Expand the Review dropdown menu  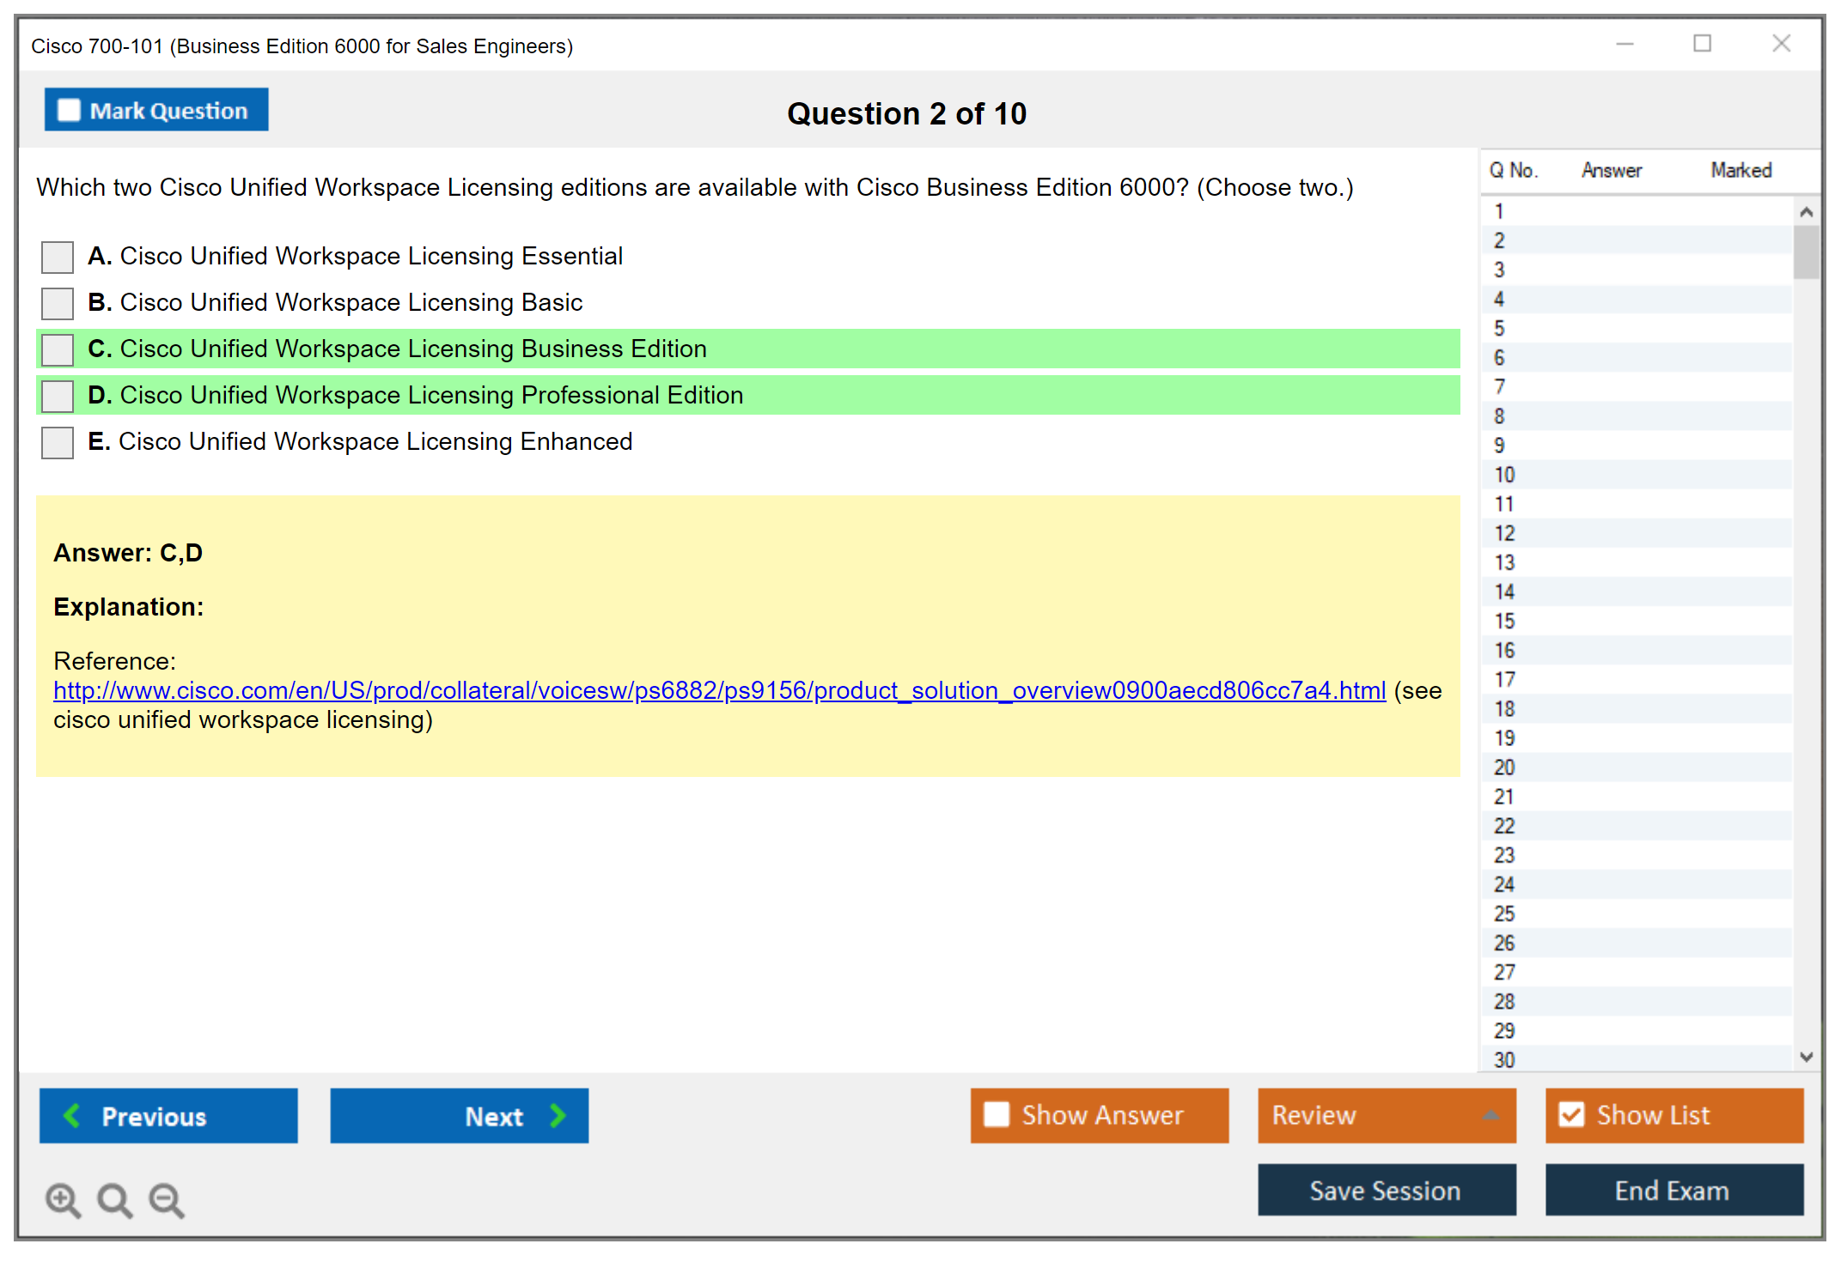coord(1490,1115)
